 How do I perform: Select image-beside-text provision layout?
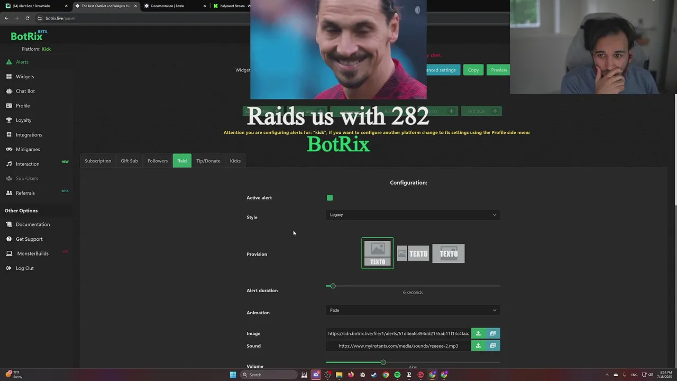[413, 253]
